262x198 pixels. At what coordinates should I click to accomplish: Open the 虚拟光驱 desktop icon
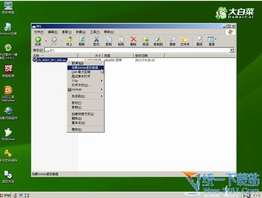click(8, 177)
